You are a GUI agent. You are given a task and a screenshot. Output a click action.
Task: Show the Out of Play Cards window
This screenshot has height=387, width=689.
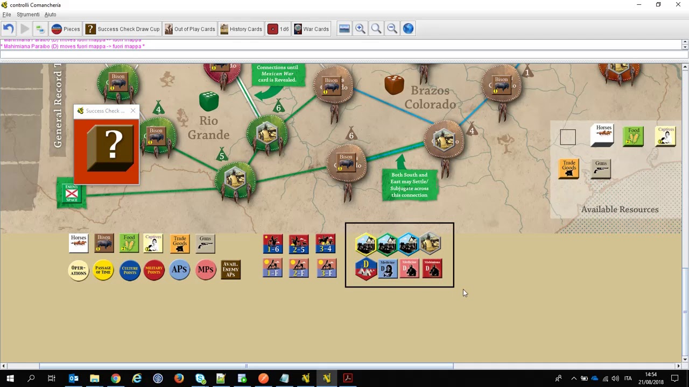click(189, 29)
